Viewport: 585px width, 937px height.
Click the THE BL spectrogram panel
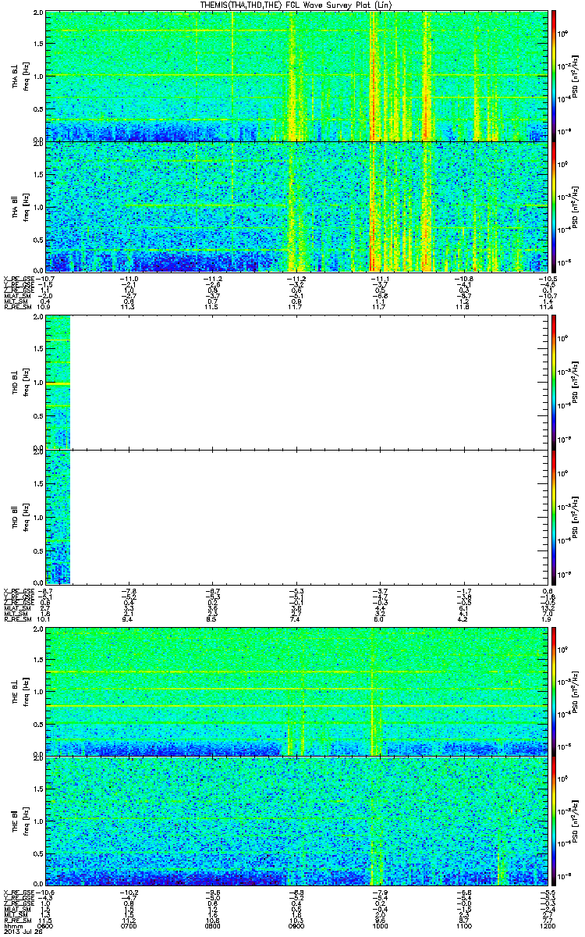[296, 691]
